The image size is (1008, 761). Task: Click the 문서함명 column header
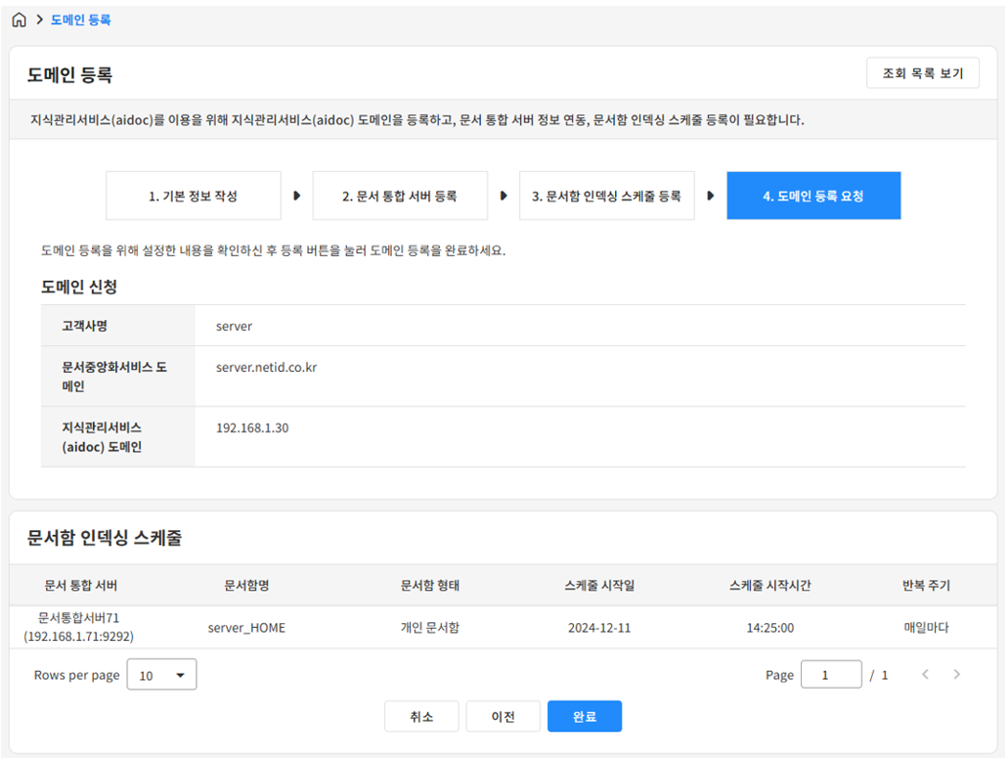pos(246,586)
